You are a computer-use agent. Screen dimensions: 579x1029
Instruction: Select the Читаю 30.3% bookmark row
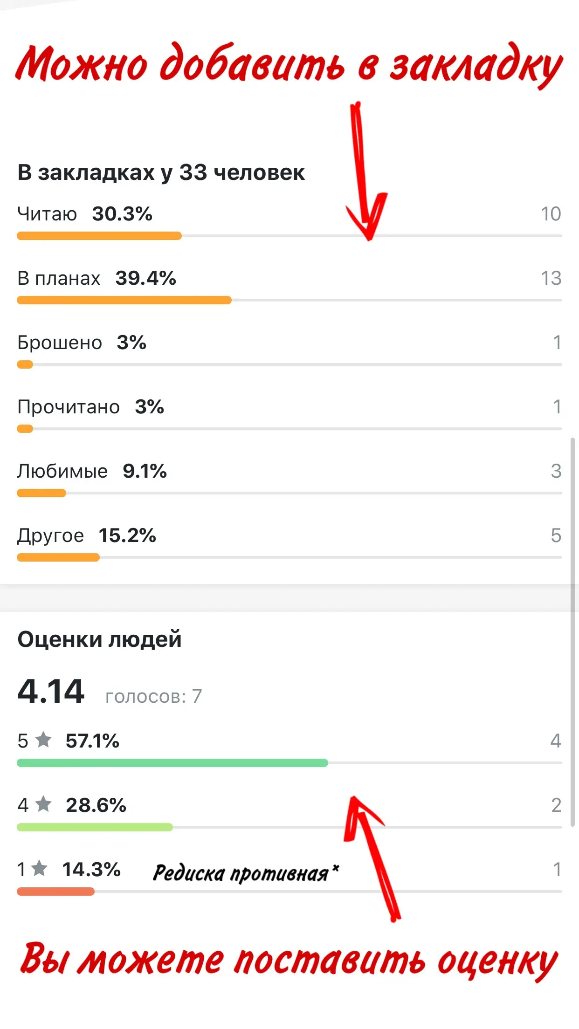[x=289, y=222]
